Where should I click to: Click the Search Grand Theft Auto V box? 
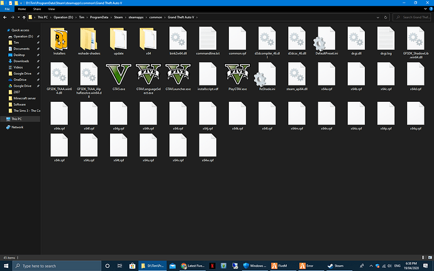click(413, 17)
